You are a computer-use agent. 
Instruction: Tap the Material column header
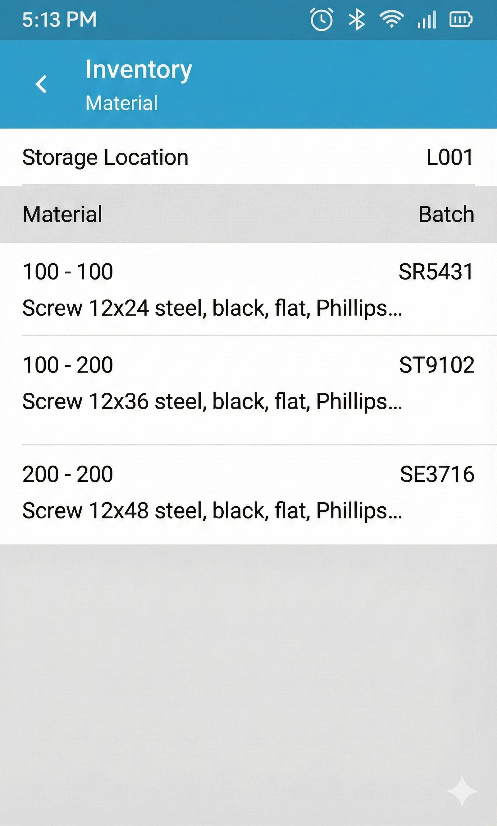62,214
